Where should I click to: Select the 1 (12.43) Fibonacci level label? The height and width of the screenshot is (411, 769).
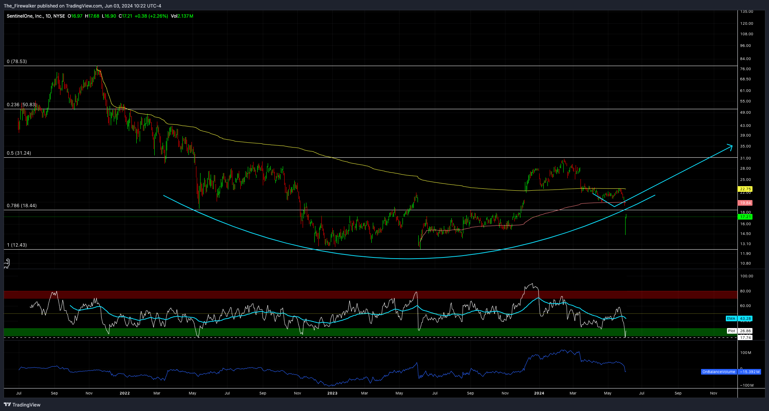click(17, 245)
